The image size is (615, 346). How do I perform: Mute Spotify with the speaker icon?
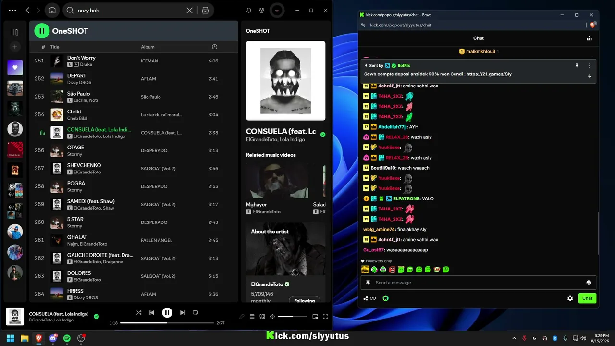[272, 317]
